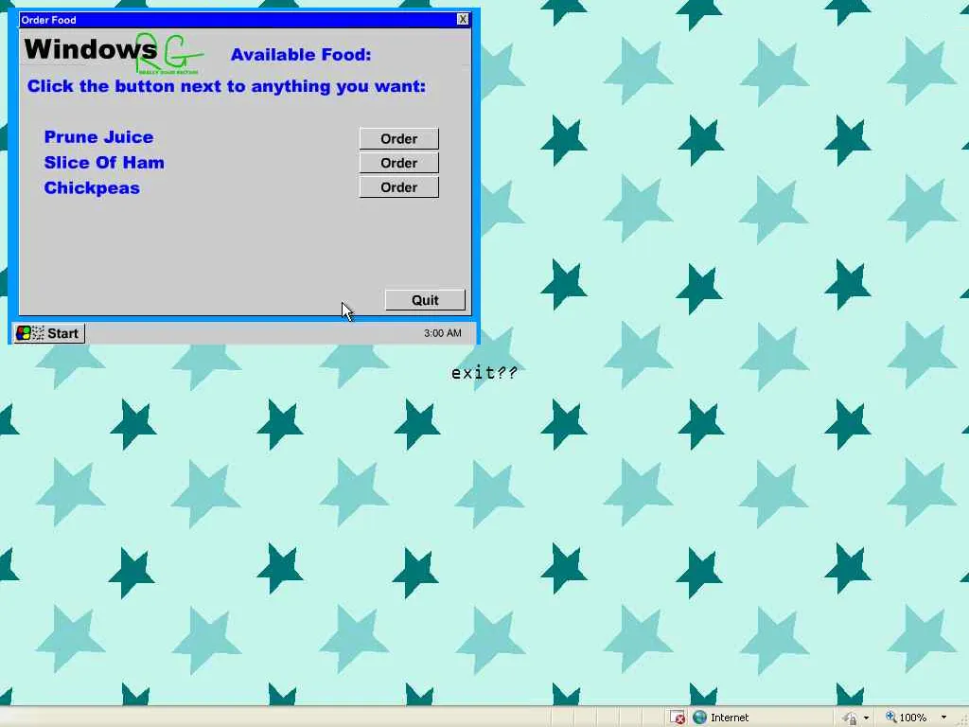969x727 pixels.
Task: Quit the Order Food window
Action: [425, 300]
